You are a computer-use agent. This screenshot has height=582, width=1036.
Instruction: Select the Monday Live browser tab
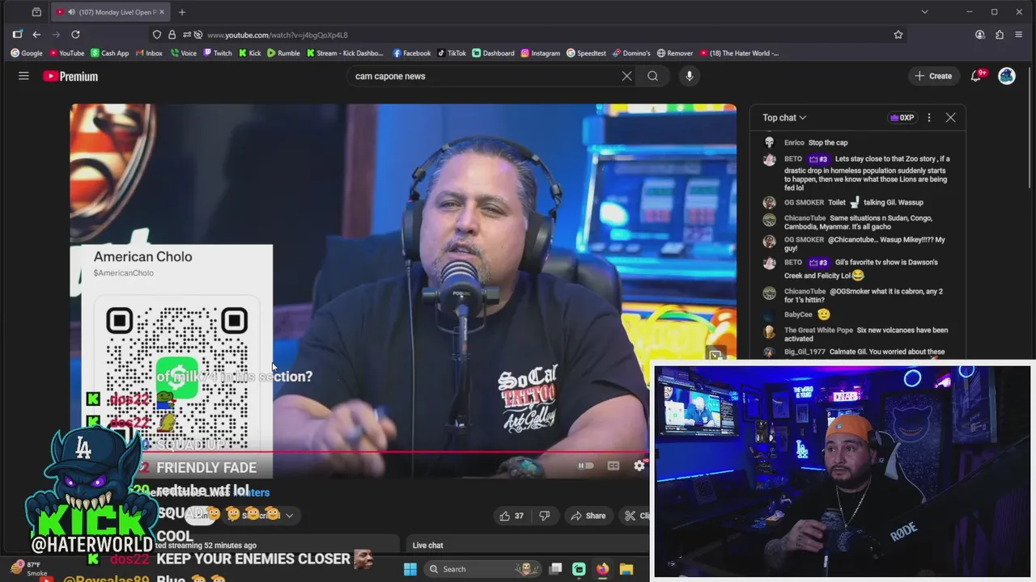[111, 12]
